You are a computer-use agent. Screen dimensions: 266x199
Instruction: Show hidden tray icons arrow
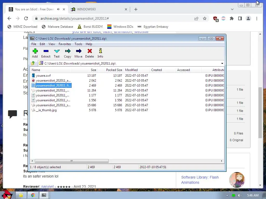pyautogui.click(x=227, y=195)
